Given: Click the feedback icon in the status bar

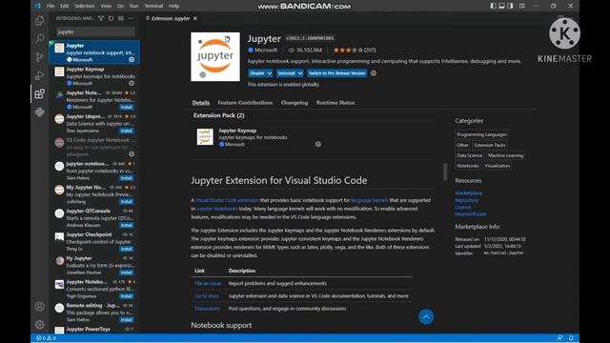Looking at the screenshot, I should 559,338.
